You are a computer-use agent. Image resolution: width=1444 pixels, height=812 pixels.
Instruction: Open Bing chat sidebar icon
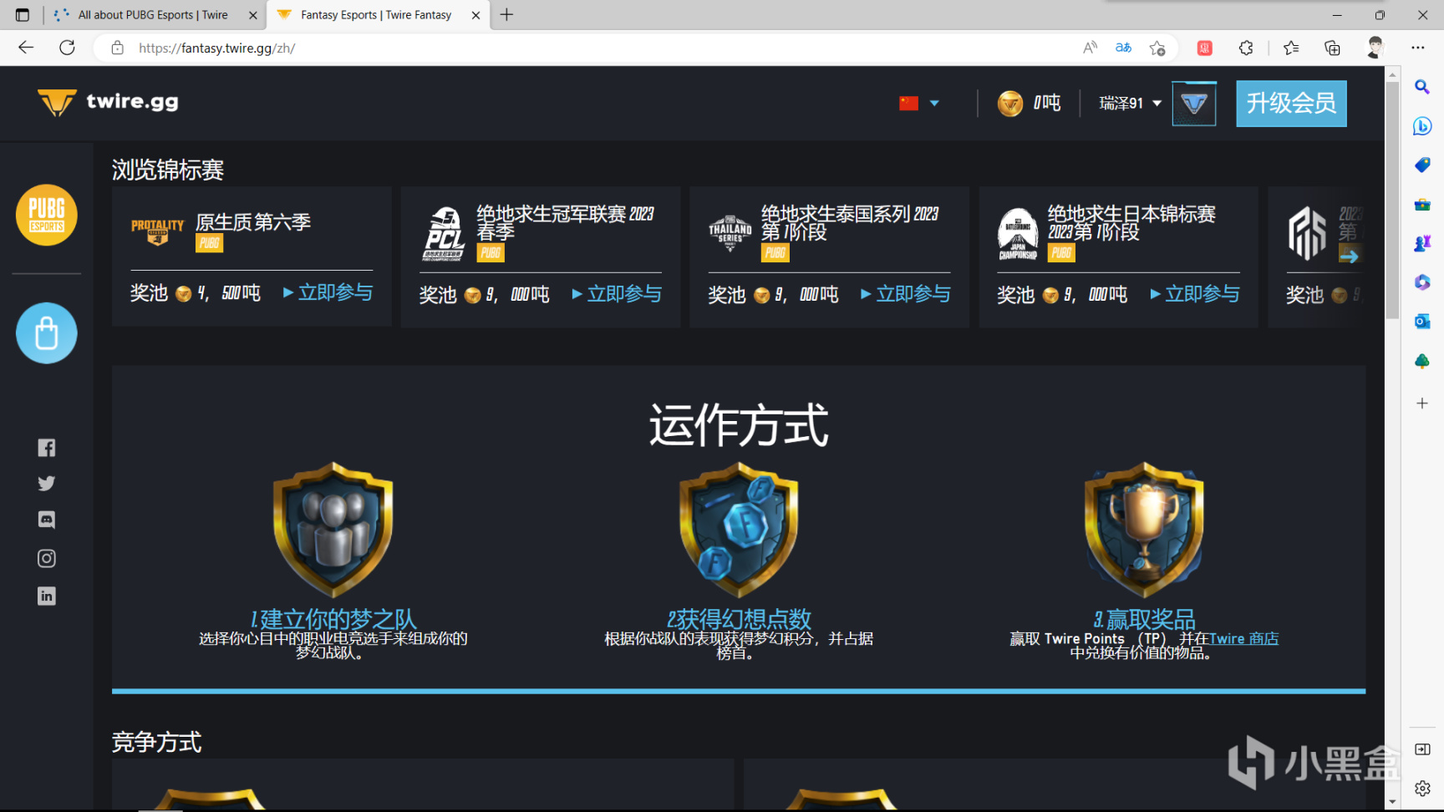pos(1422,126)
